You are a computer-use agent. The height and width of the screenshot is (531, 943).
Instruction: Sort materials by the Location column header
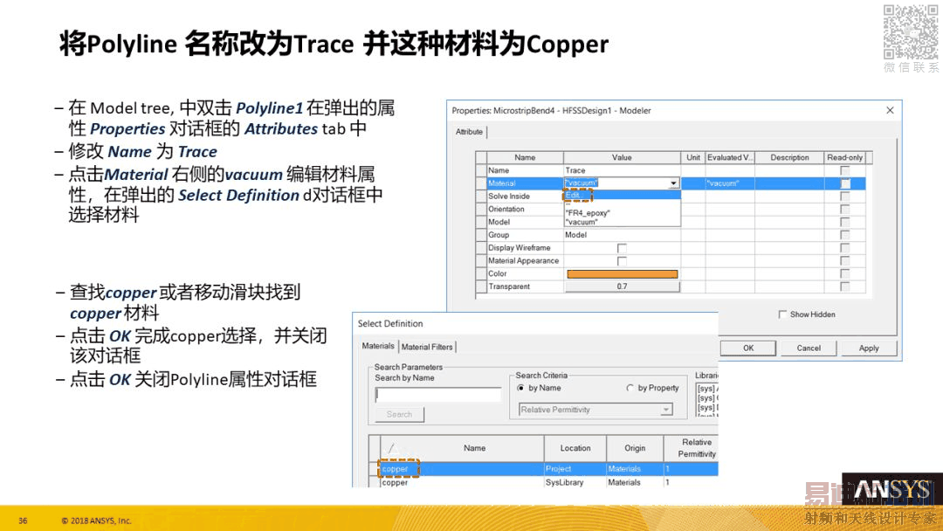pyautogui.click(x=575, y=448)
